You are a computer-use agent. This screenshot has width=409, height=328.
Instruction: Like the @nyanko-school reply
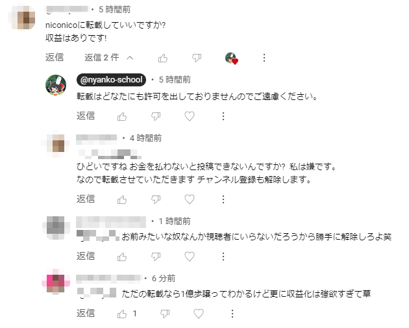[x=122, y=116]
